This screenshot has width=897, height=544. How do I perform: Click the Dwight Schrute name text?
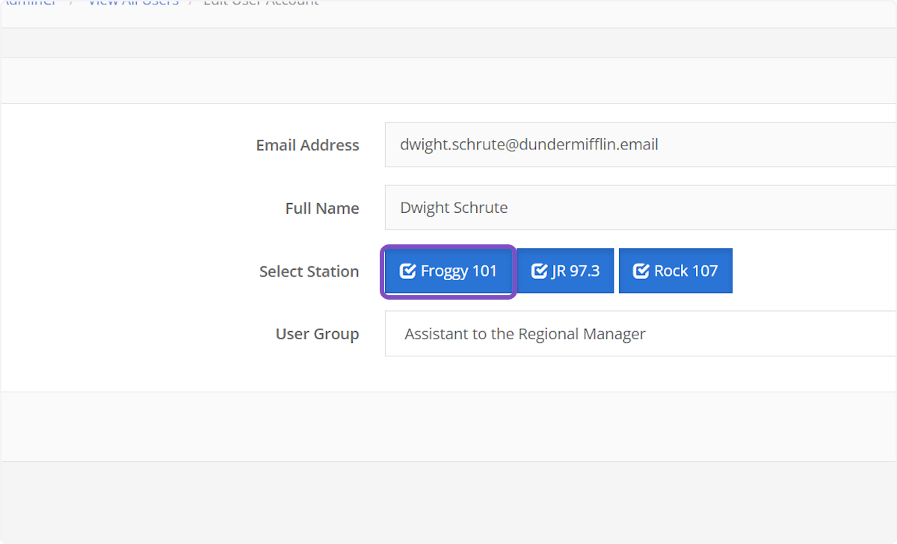pyautogui.click(x=454, y=208)
